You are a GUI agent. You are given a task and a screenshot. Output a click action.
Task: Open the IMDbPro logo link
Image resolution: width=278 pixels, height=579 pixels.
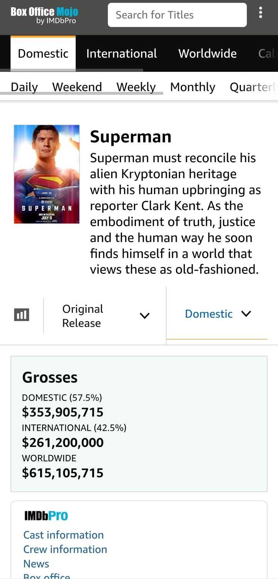coord(46,516)
